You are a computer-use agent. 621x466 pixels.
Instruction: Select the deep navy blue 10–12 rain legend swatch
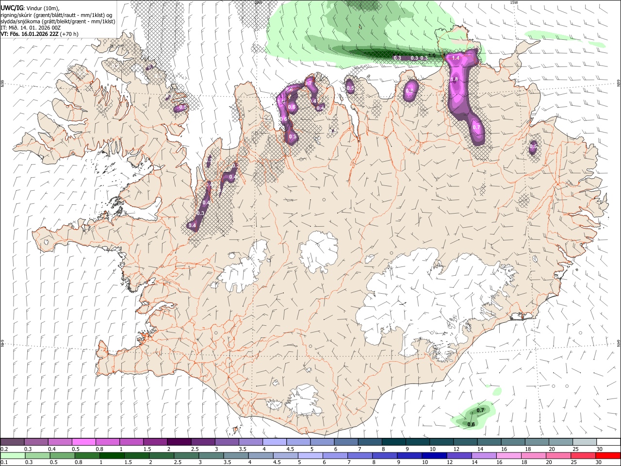[434, 455]
